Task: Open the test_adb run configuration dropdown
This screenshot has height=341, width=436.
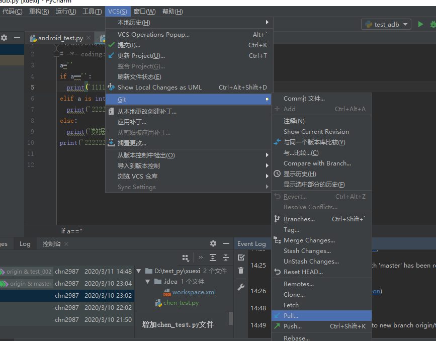Action: click(386, 24)
